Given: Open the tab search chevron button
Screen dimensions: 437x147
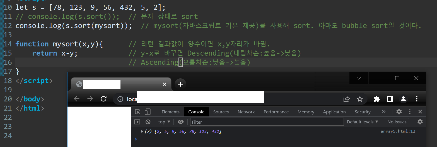Looking at the screenshot, I should click(x=359, y=78).
